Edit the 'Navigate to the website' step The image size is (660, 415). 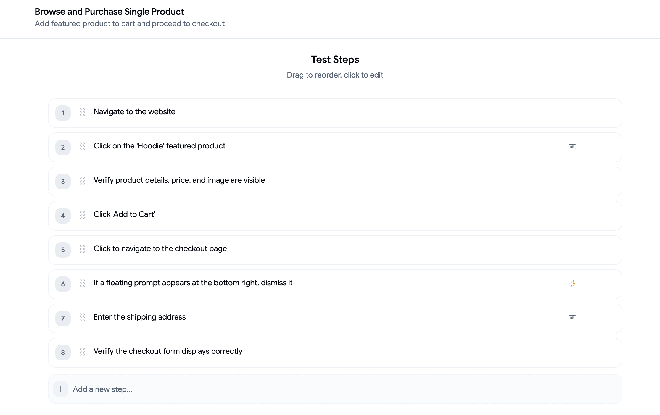click(x=134, y=112)
